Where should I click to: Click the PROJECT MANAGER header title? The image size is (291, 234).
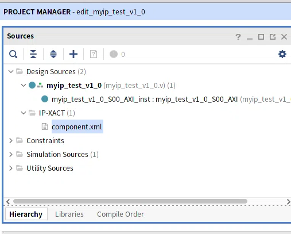point(37,12)
